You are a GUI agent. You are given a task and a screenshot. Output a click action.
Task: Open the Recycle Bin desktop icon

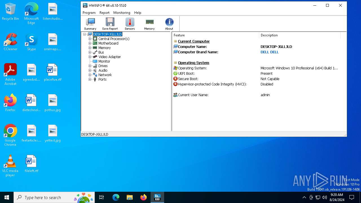(10, 12)
